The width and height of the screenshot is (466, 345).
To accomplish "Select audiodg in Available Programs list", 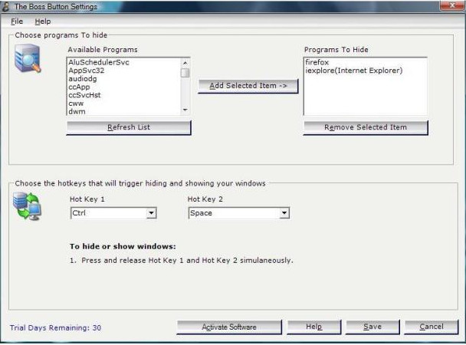I will [x=83, y=79].
